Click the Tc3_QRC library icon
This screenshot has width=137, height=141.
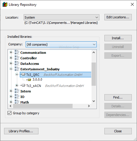coord(23,74)
